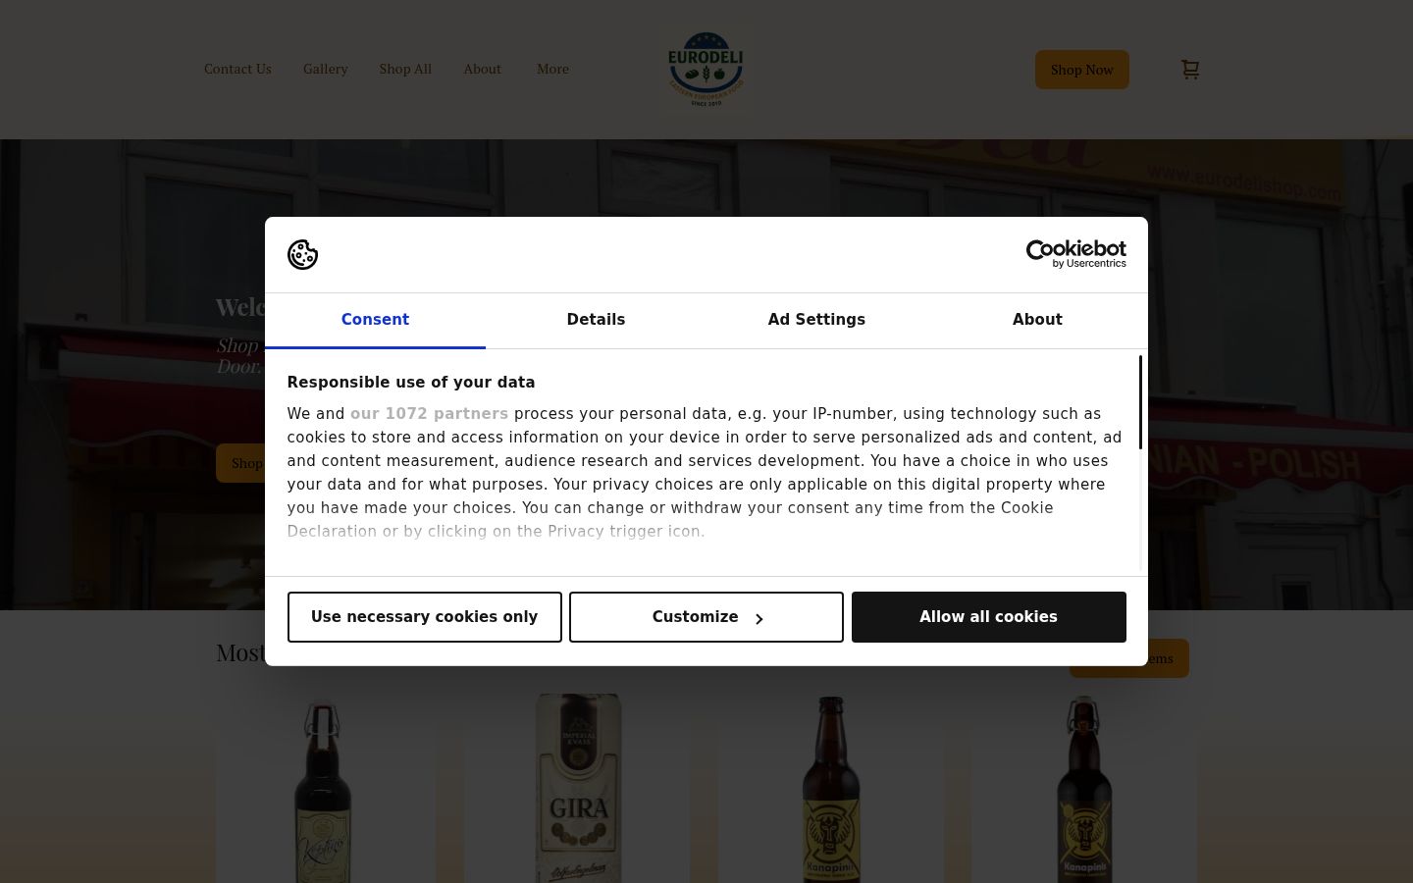The height and width of the screenshot is (883, 1413).
Task: Open the Ad Settings tab
Action: click(x=816, y=320)
